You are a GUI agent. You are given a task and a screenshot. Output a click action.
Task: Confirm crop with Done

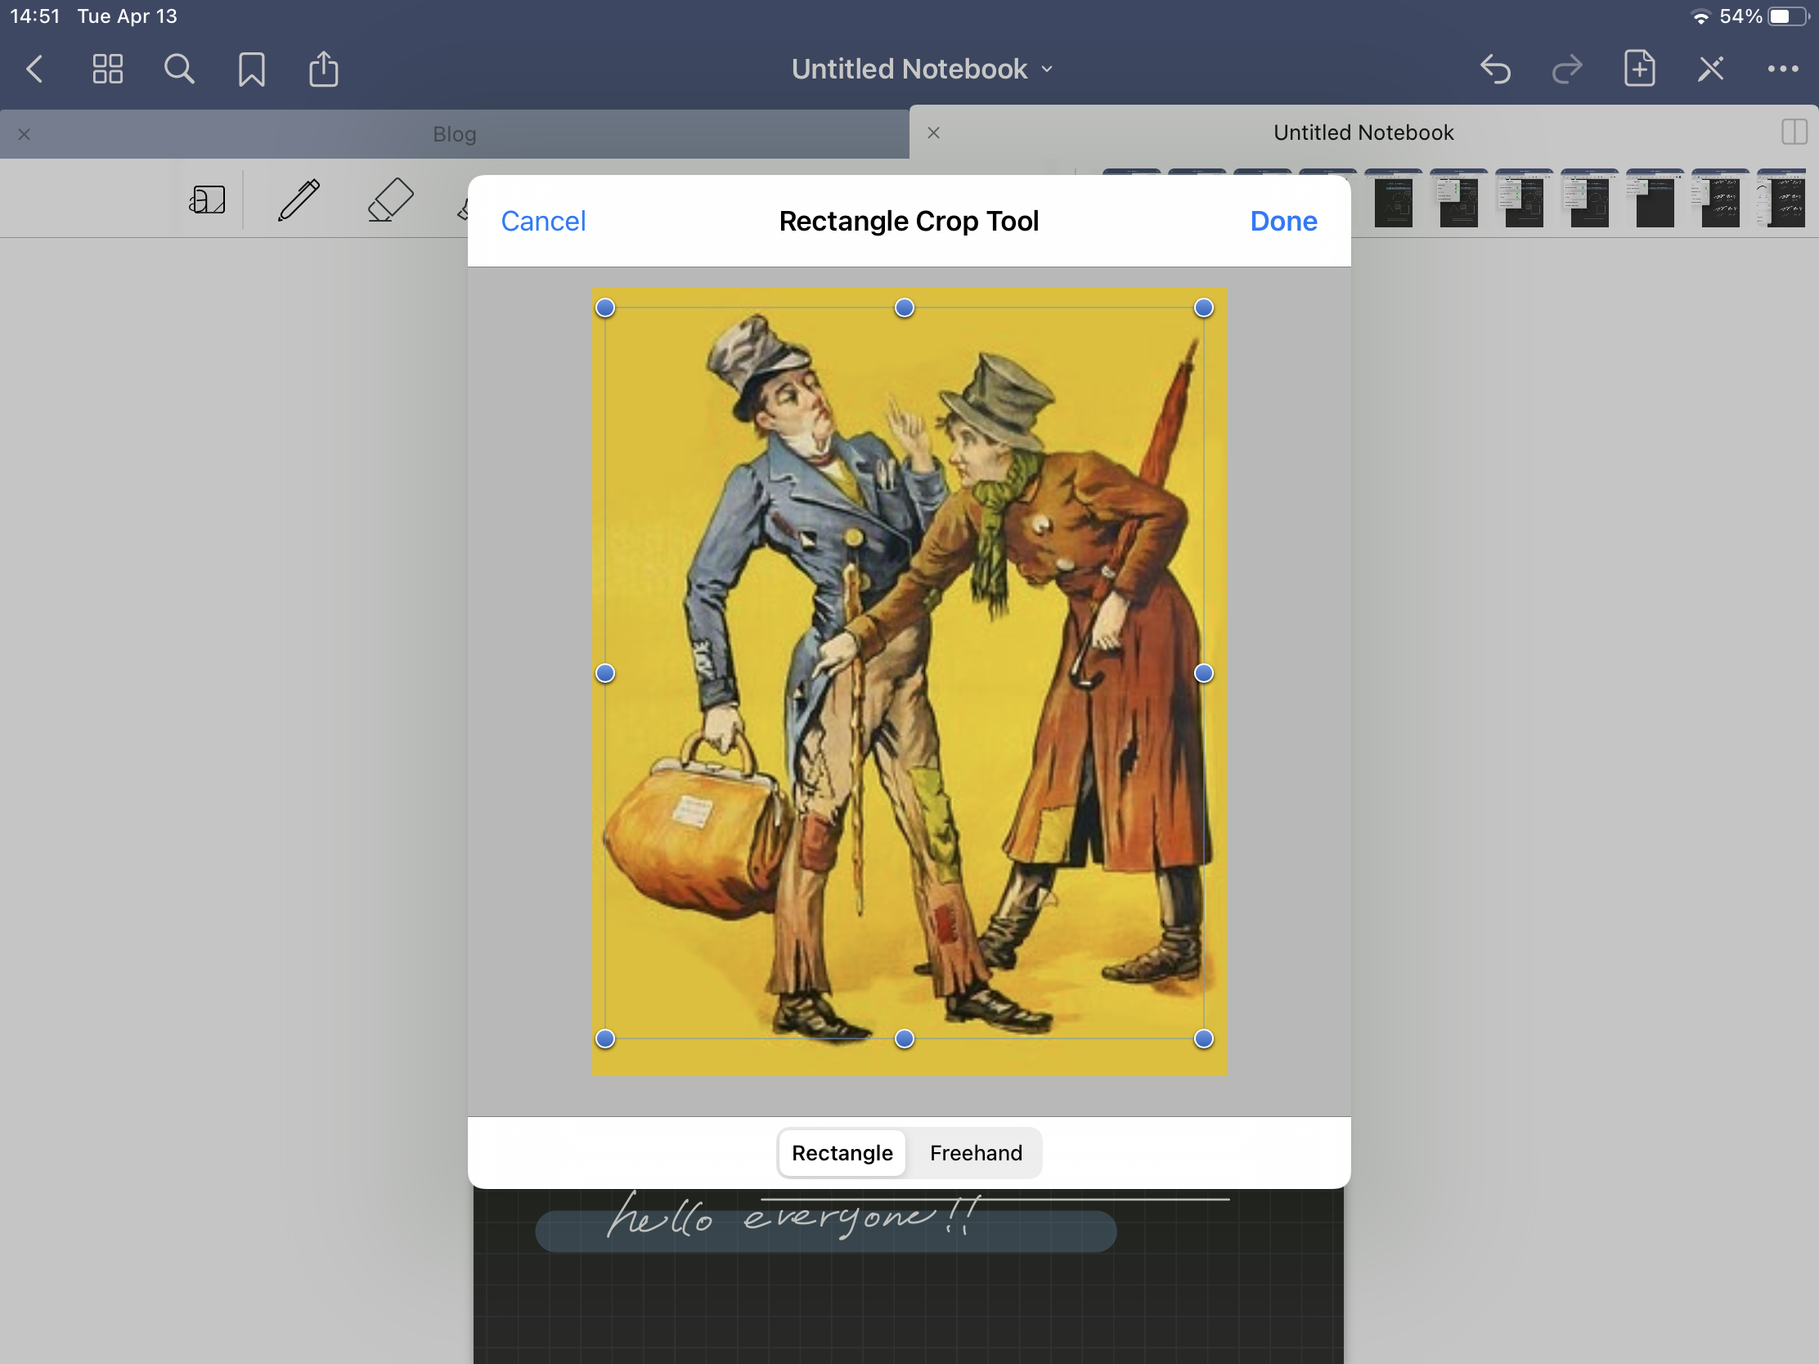(1282, 221)
